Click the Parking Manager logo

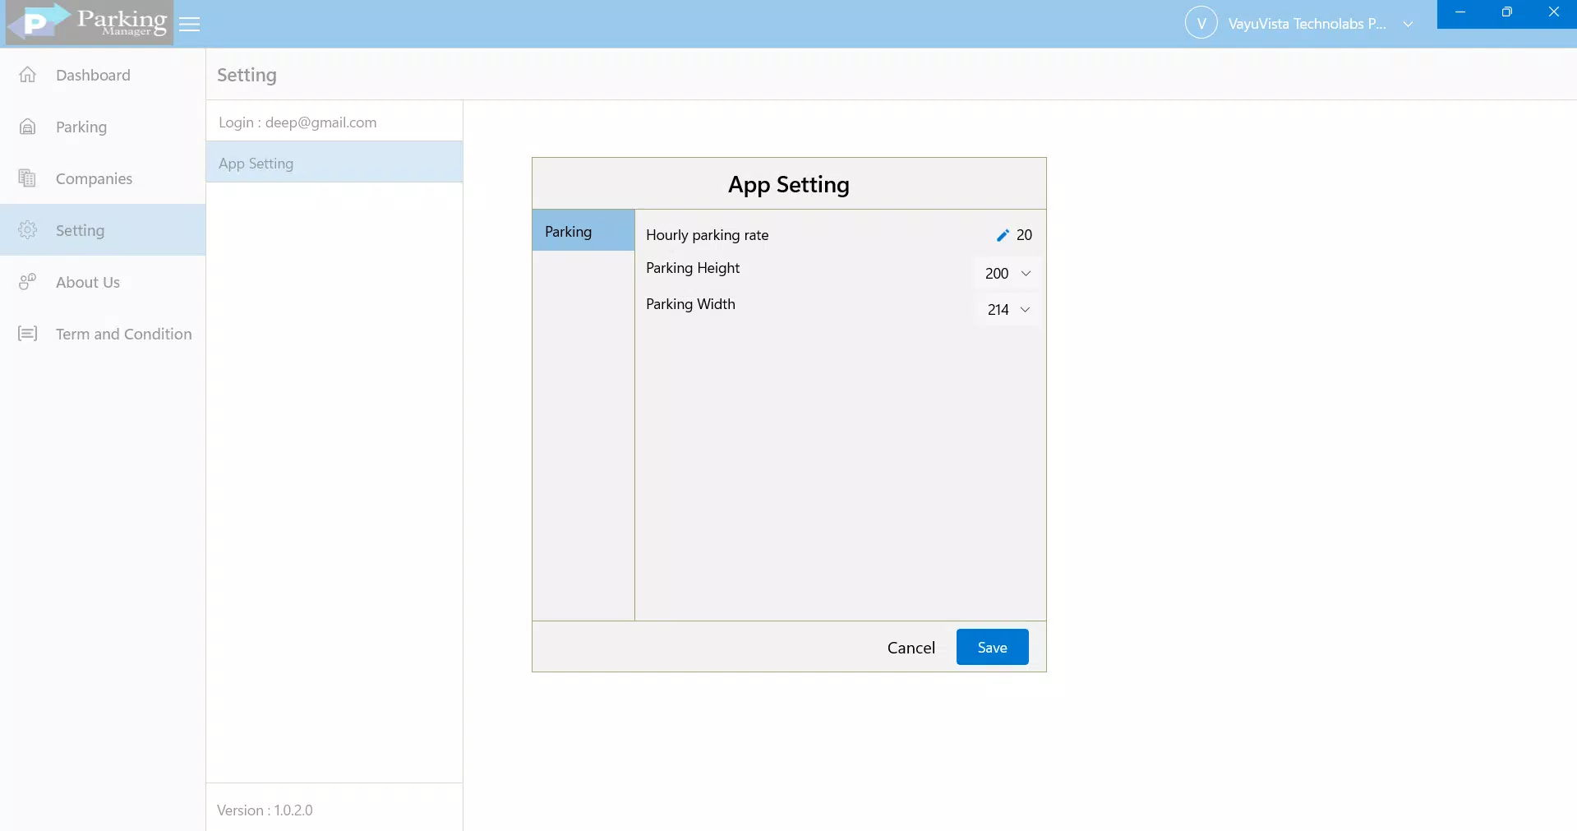click(x=89, y=23)
